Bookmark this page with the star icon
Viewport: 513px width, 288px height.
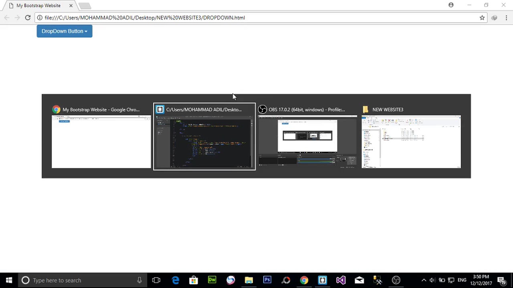click(x=482, y=18)
